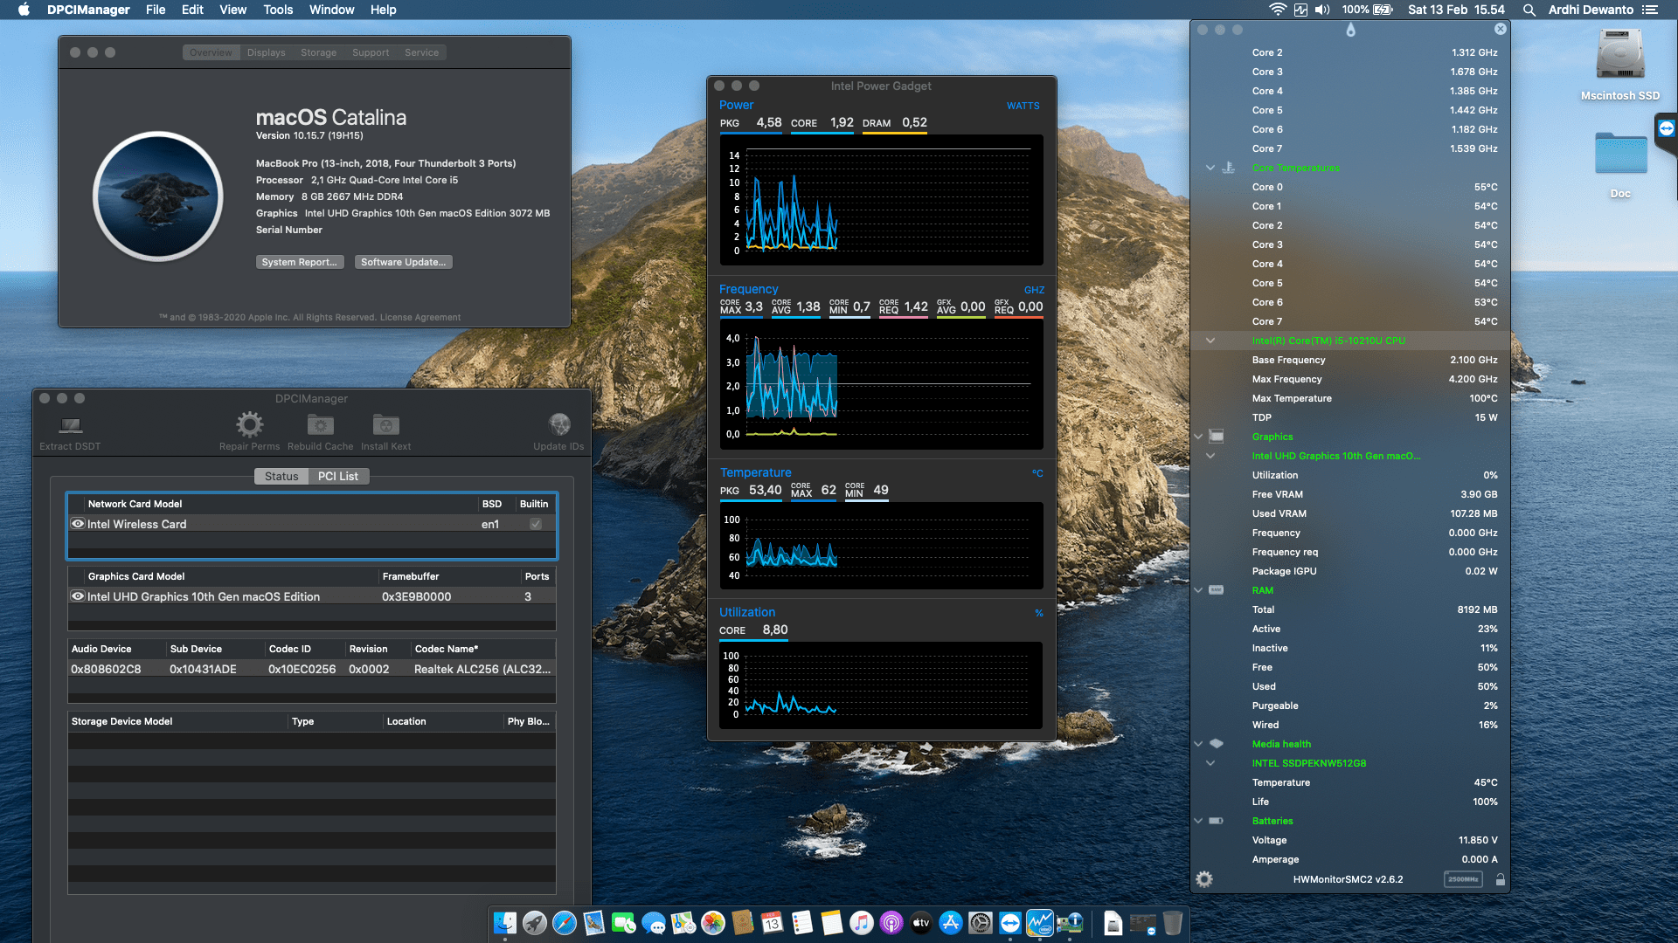
Task: Click the Update IDs globe icon
Action: (x=558, y=425)
